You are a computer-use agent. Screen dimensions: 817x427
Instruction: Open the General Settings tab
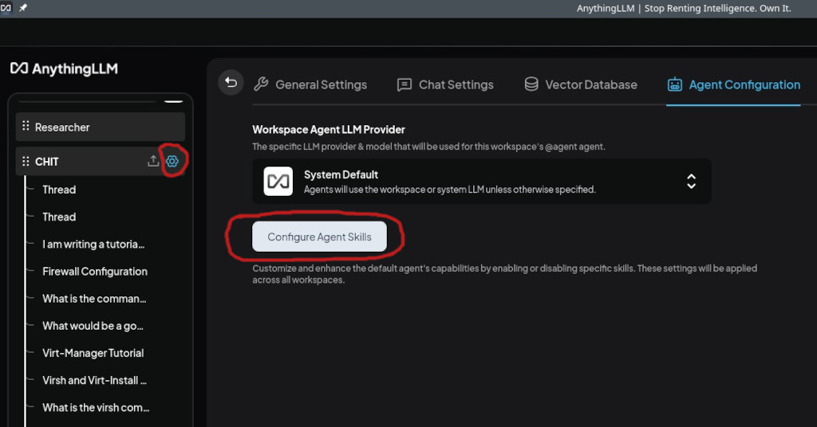coord(310,84)
